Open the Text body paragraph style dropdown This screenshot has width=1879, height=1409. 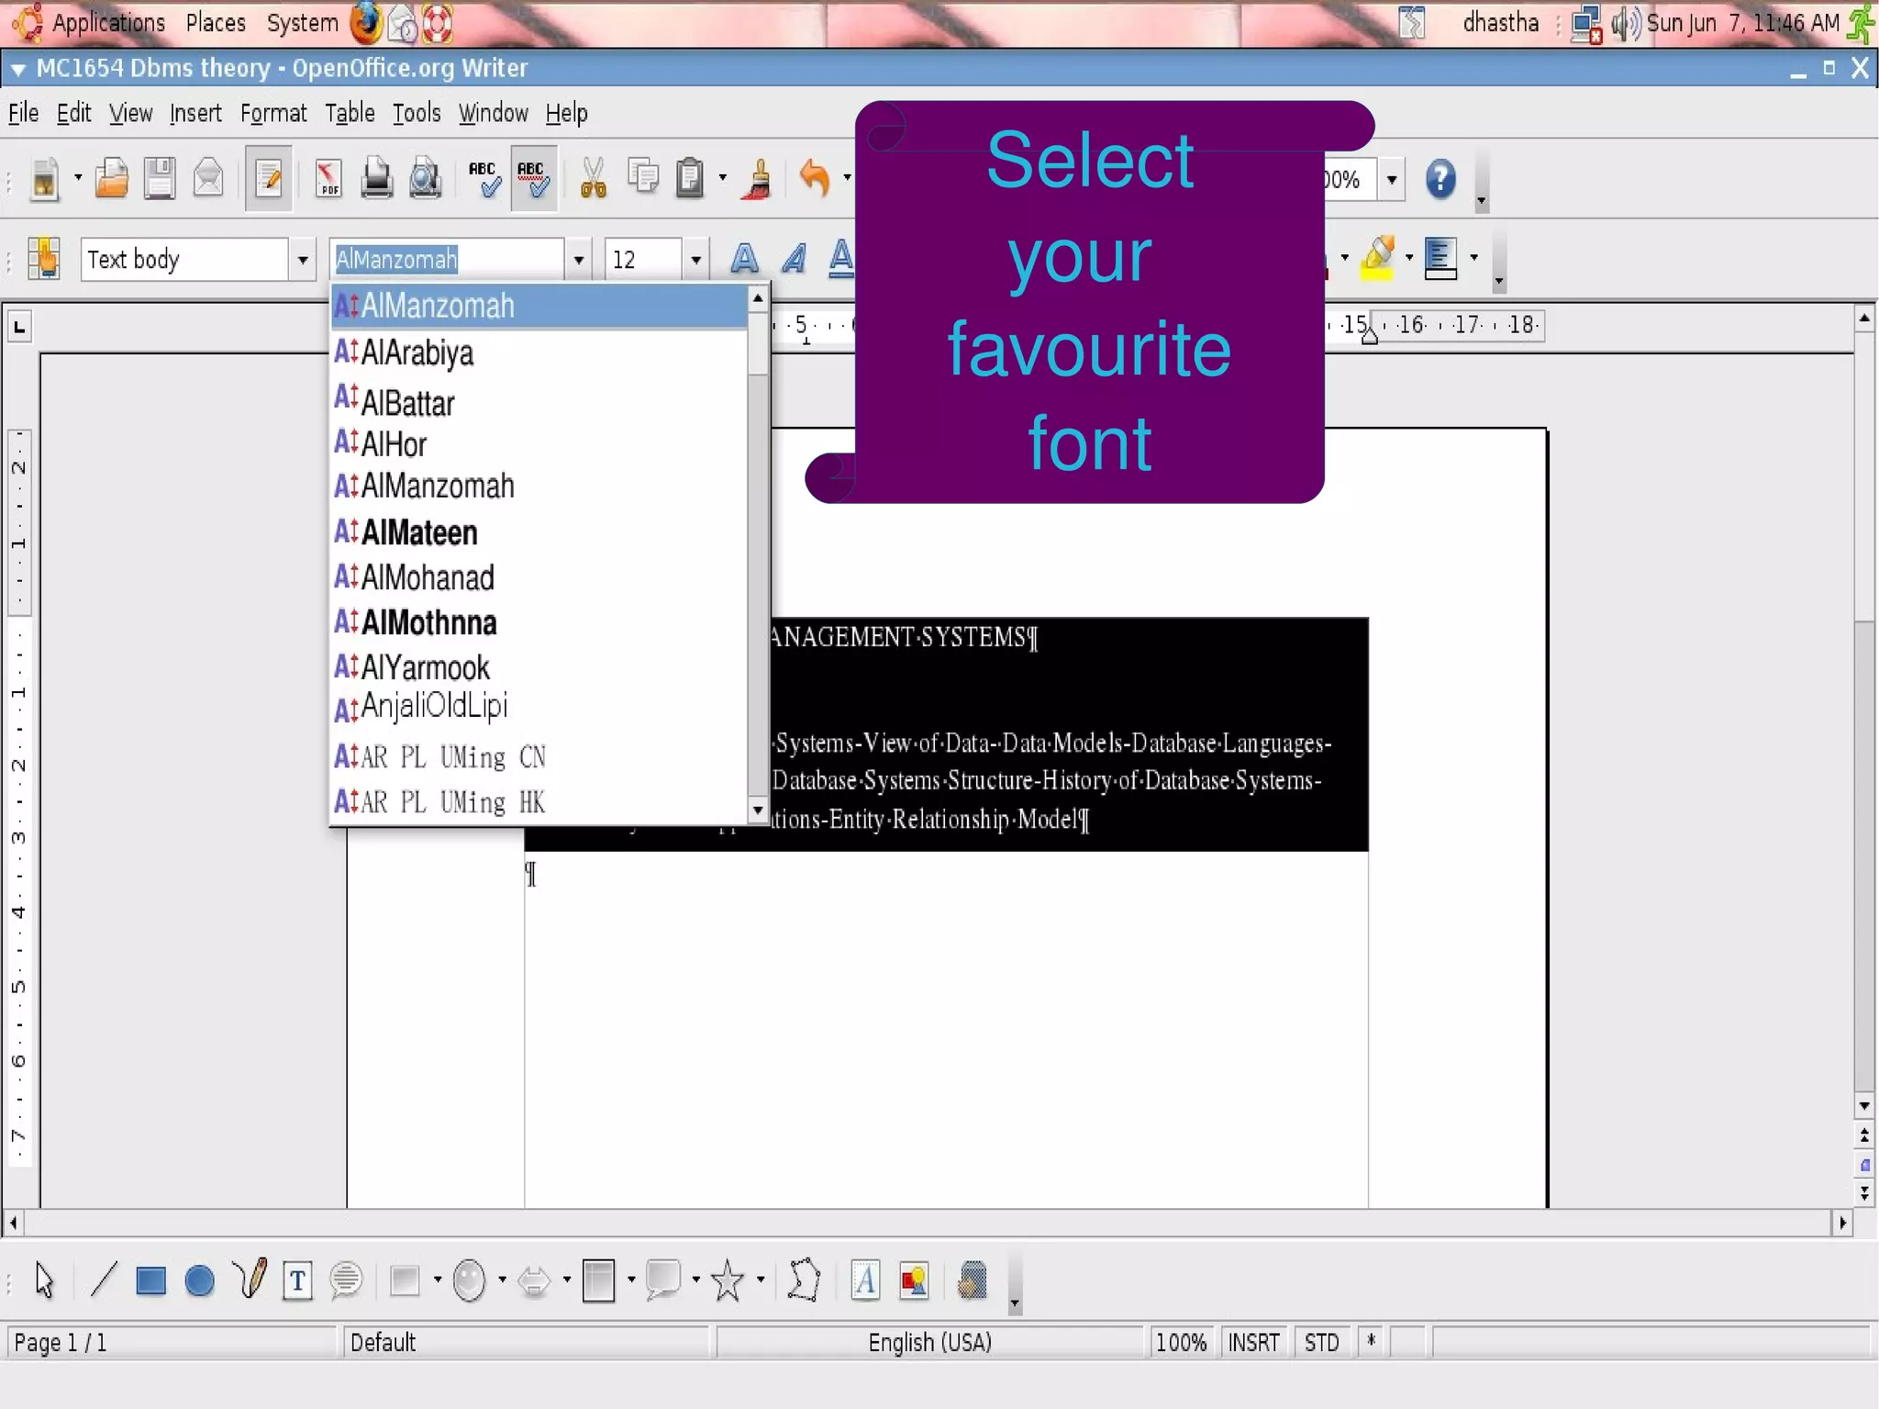pos(302,260)
